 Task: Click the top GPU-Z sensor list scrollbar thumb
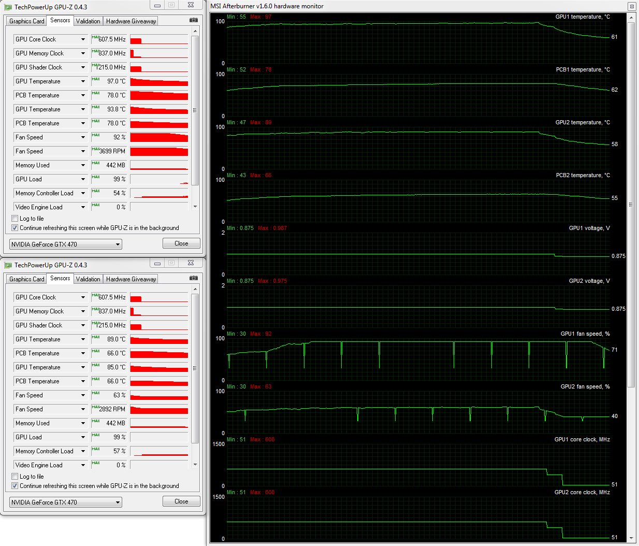tap(195, 110)
